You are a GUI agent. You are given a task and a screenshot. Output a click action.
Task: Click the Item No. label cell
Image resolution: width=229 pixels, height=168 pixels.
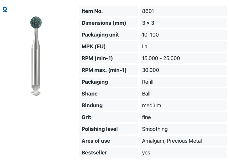(x=109, y=11)
